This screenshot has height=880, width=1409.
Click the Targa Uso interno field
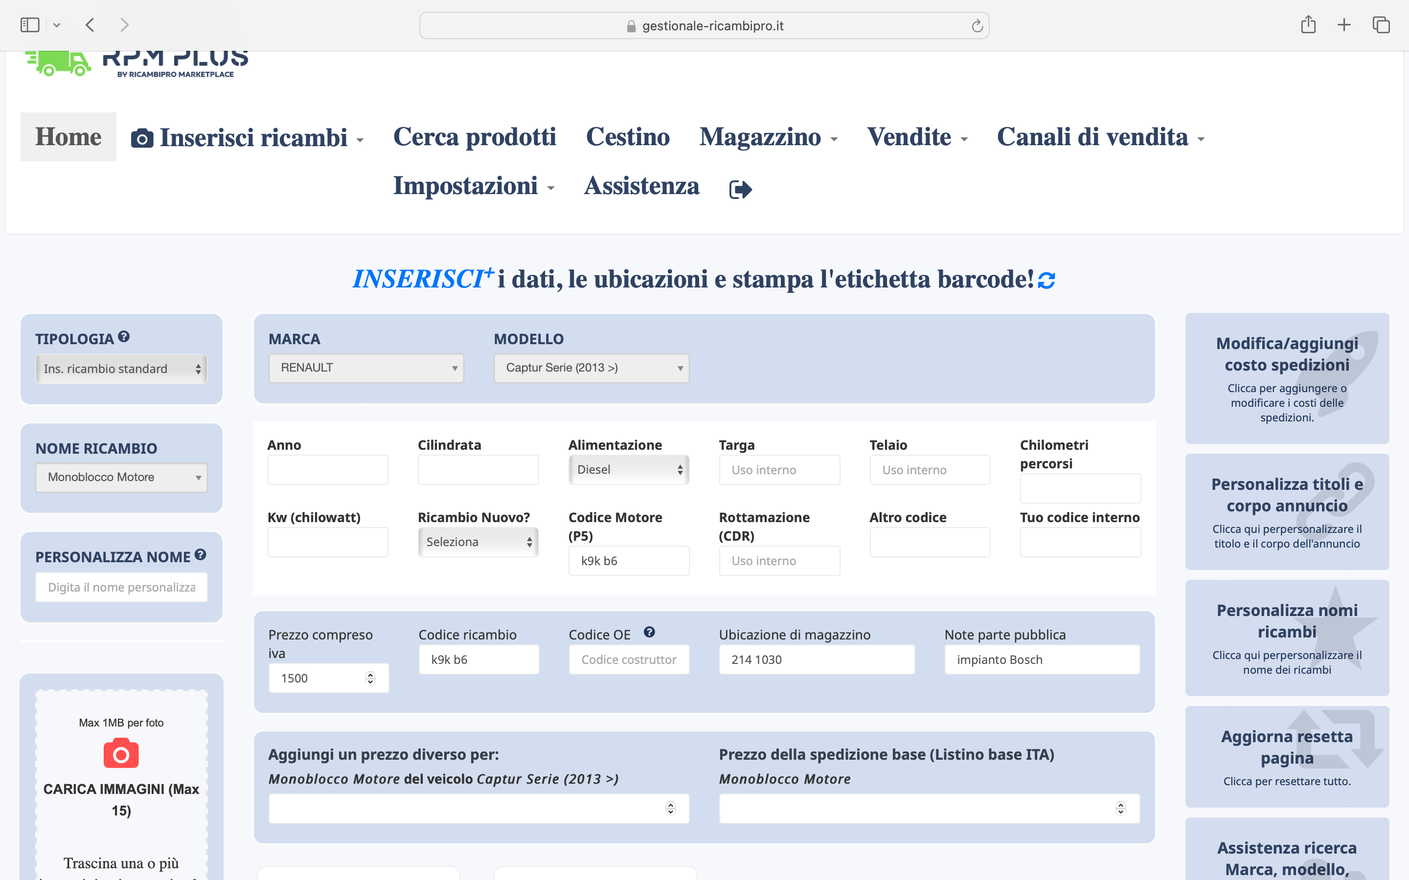(779, 470)
